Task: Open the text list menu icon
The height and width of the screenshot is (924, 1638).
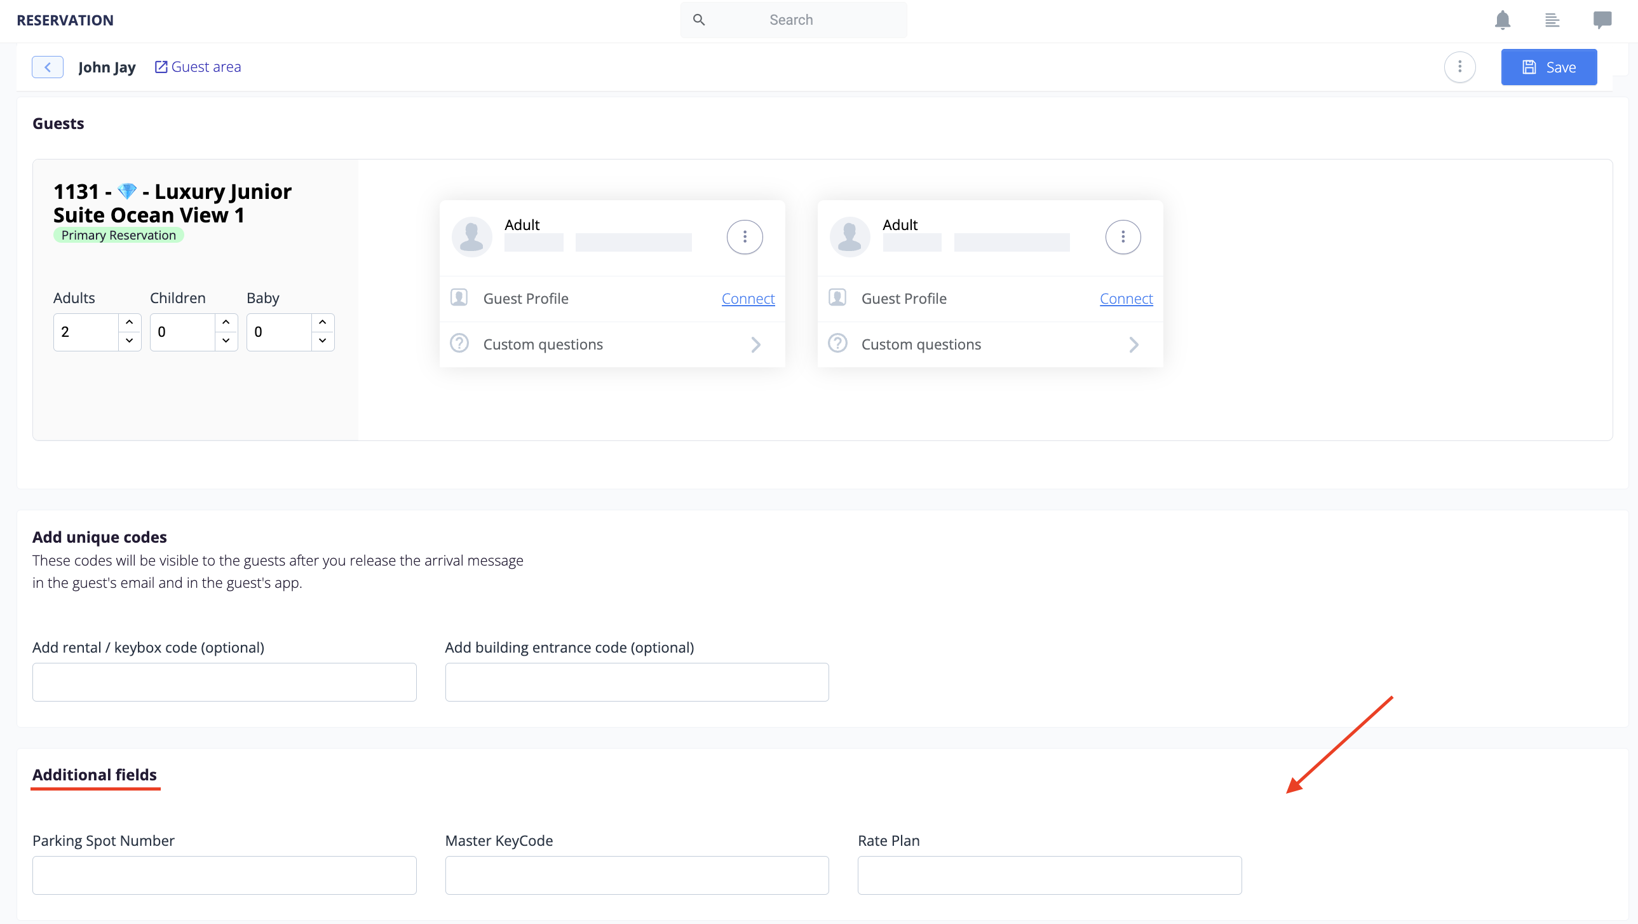Action: pos(1552,20)
